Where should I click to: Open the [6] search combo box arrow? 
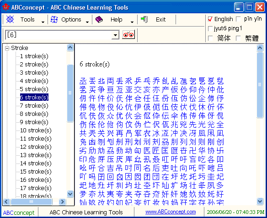[x=116, y=35]
